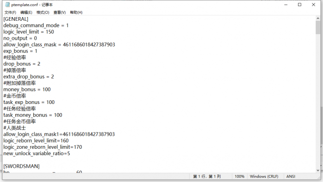This screenshot has width=323, height=182.
Task: Open the 文件(F) menu
Action: pyautogui.click(x=10, y=12)
